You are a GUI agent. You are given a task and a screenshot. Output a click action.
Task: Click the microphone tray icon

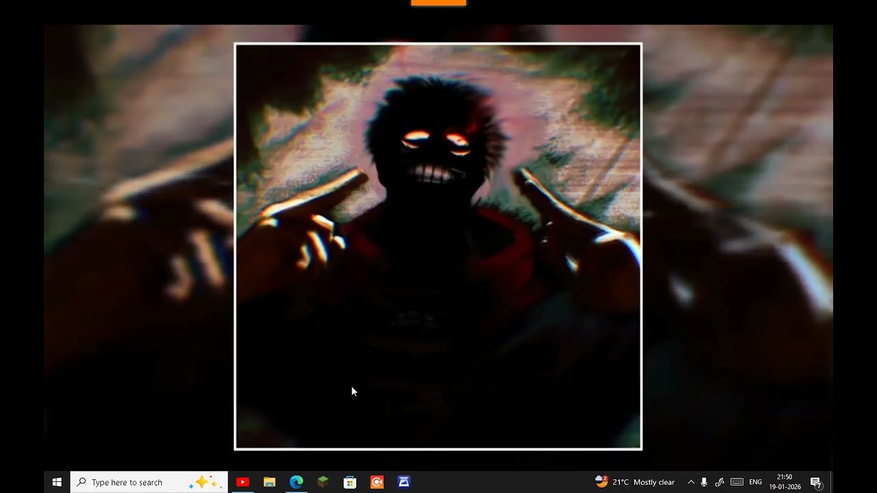coord(704,482)
